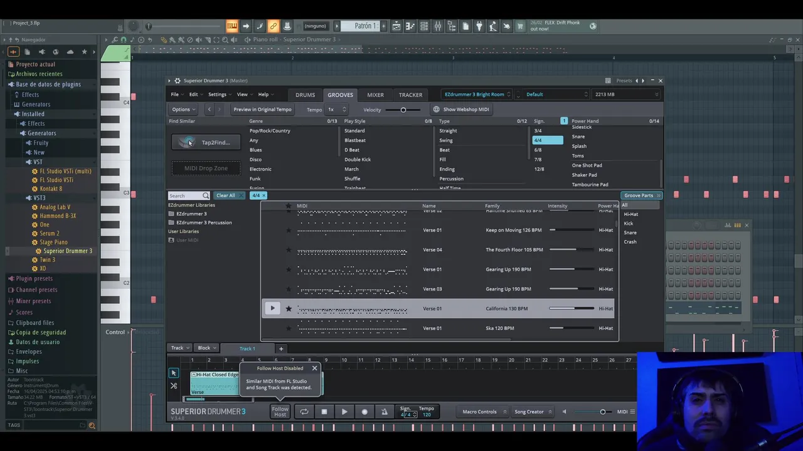The image size is (803, 451).
Task: Click the piano roll magnet snap icon
Action: pos(124,39)
